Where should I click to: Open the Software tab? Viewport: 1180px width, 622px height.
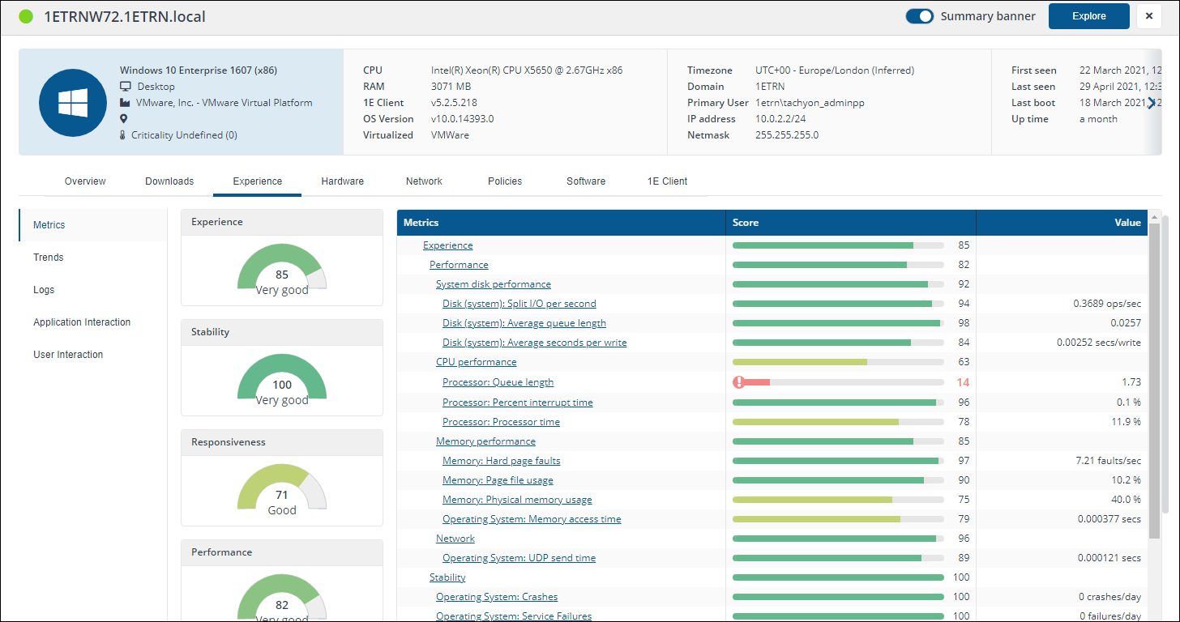[586, 181]
